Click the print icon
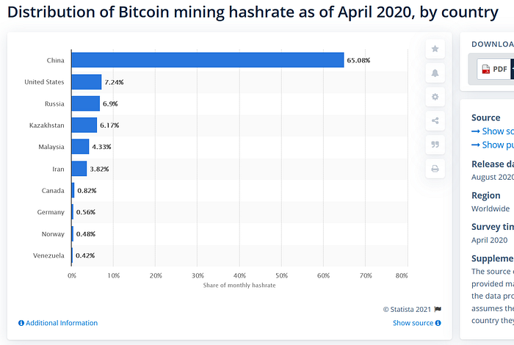514x345 pixels. [435, 169]
